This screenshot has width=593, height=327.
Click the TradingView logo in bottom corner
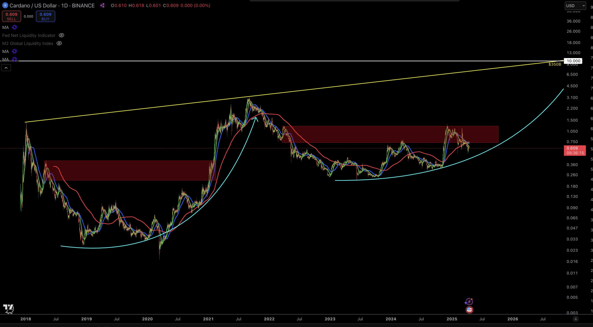tap(8, 309)
